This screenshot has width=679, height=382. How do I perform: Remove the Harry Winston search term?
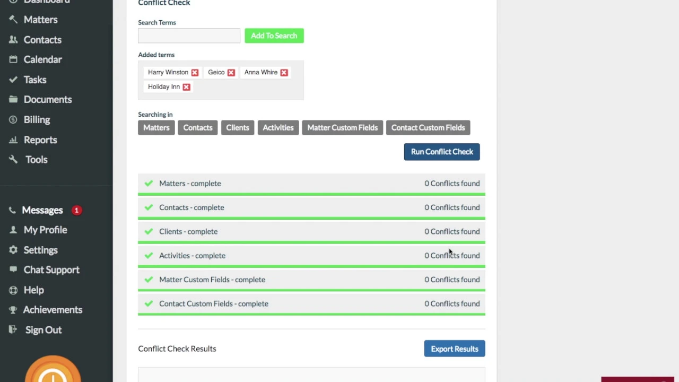coord(195,72)
